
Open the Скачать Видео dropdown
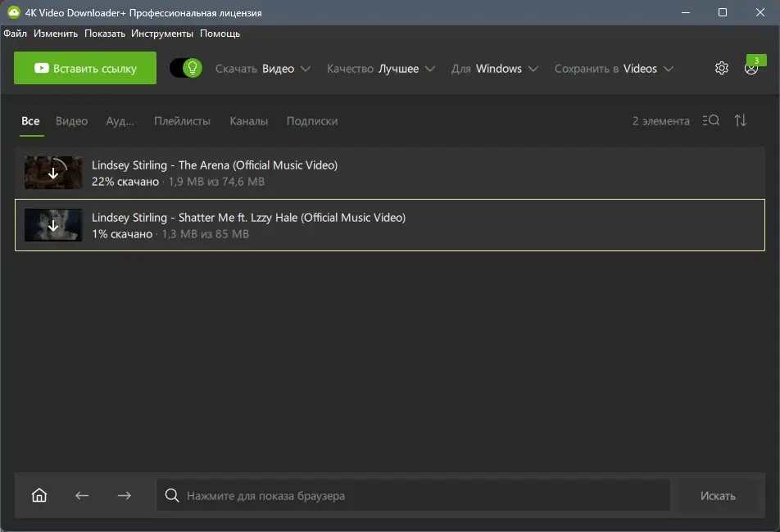263,69
